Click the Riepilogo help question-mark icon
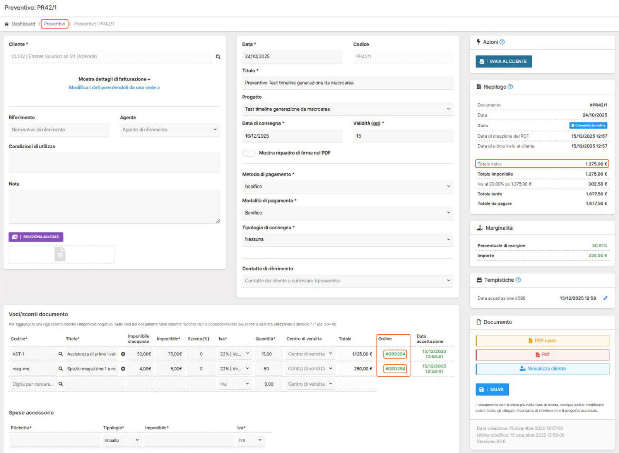Viewport: 619px width, 453px height. [510, 87]
